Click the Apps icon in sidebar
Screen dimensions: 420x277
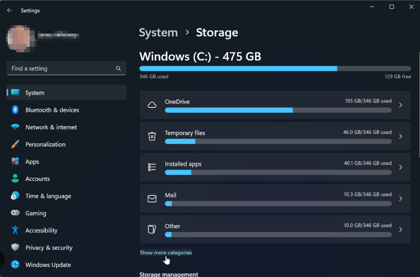(15, 161)
